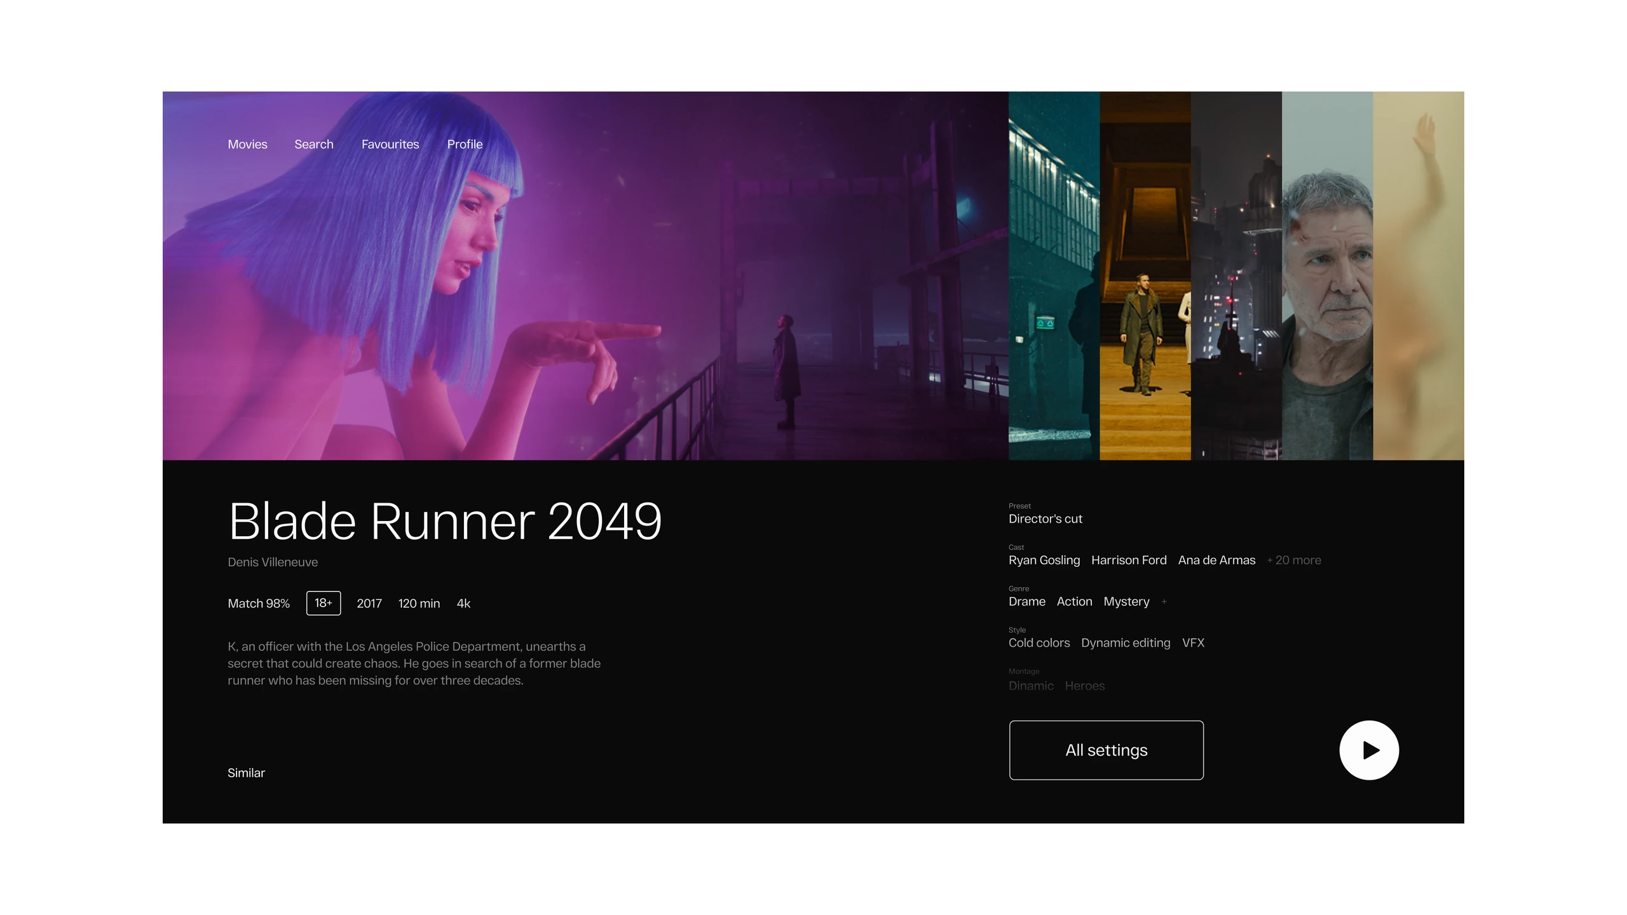This screenshot has width=1627, height=915.
Task: Open the Similar section
Action: pos(246,773)
